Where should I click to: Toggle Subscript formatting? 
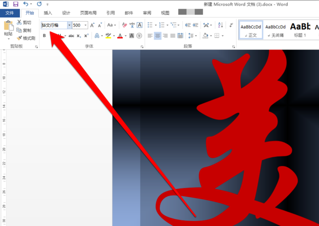point(79,36)
